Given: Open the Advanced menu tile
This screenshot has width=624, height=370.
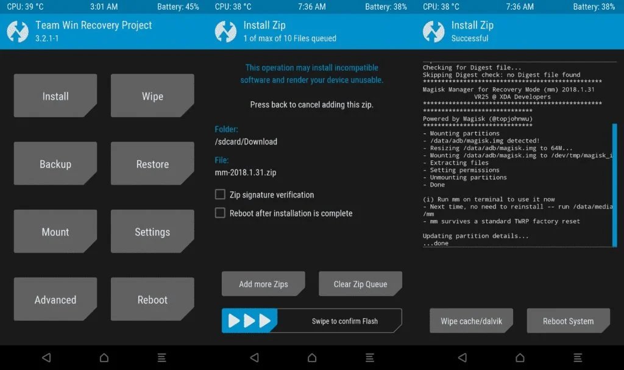Looking at the screenshot, I should click(55, 299).
